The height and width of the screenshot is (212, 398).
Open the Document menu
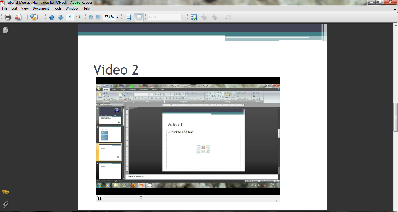(x=41, y=8)
